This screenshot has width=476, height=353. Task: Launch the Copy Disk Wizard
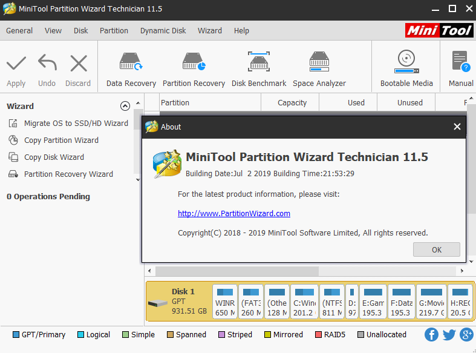coord(54,157)
